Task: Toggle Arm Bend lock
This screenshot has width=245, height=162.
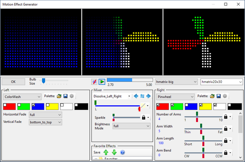Action: click(x=226, y=153)
